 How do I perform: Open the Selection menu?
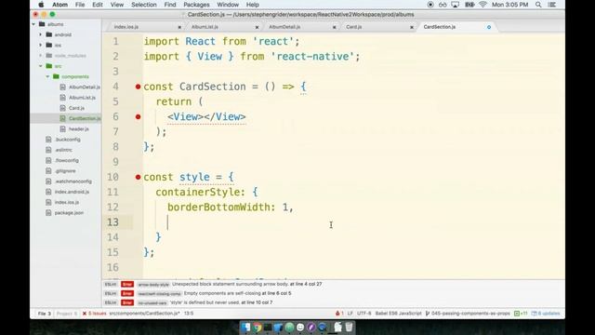[144, 5]
